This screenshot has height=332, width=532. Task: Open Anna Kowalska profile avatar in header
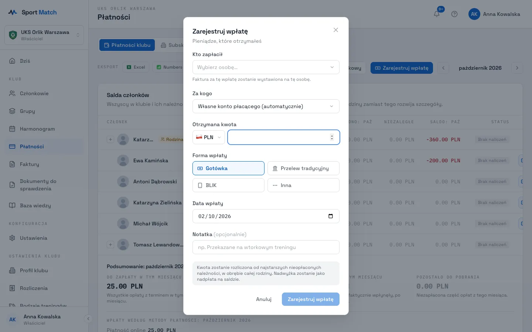click(474, 14)
